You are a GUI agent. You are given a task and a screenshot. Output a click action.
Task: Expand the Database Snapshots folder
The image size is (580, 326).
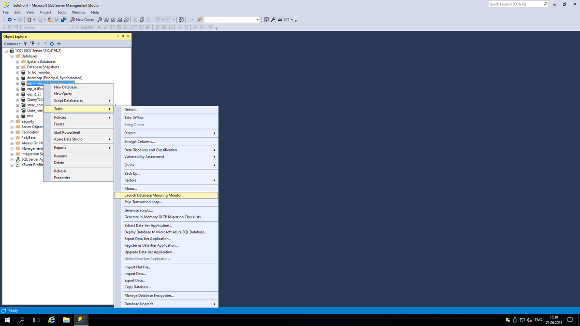click(18, 67)
